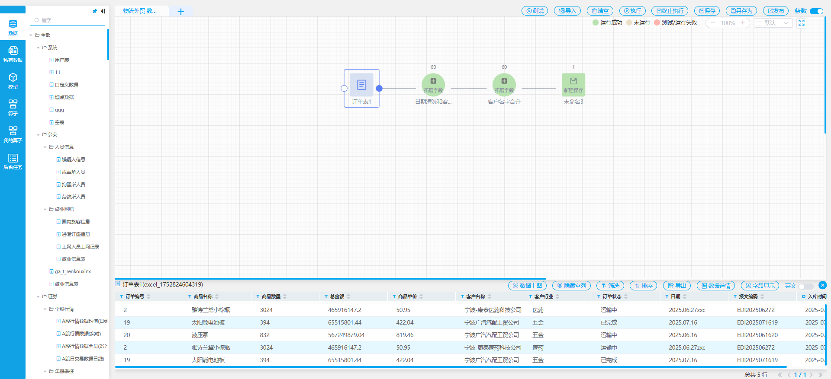Click the 执行 button
831x379 pixels.
pyautogui.click(x=632, y=11)
